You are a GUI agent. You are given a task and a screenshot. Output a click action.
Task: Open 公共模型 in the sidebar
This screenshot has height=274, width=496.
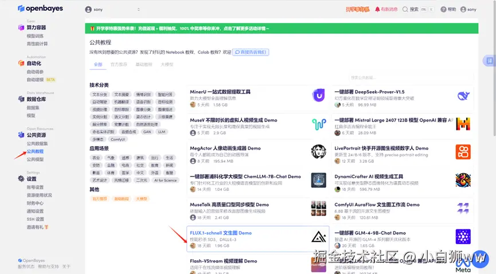35,159
